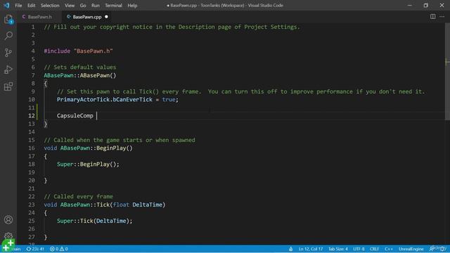Click the "// Called when the game starts" comment
Viewport: 450px width, 253px height.
[120, 140]
